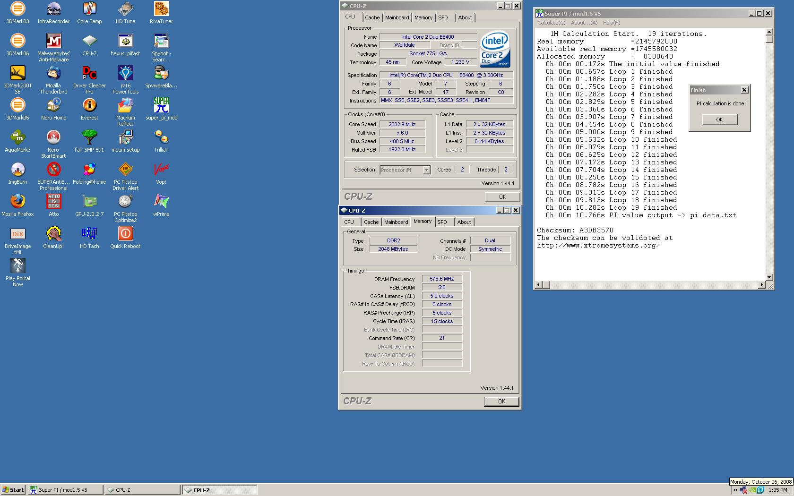794x496 pixels.
Task: Select the Trillian desktop icon
Action: tap(161, 141)
